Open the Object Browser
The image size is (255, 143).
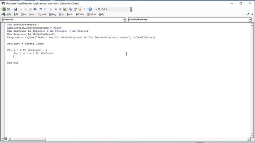[x=80, y=9]
